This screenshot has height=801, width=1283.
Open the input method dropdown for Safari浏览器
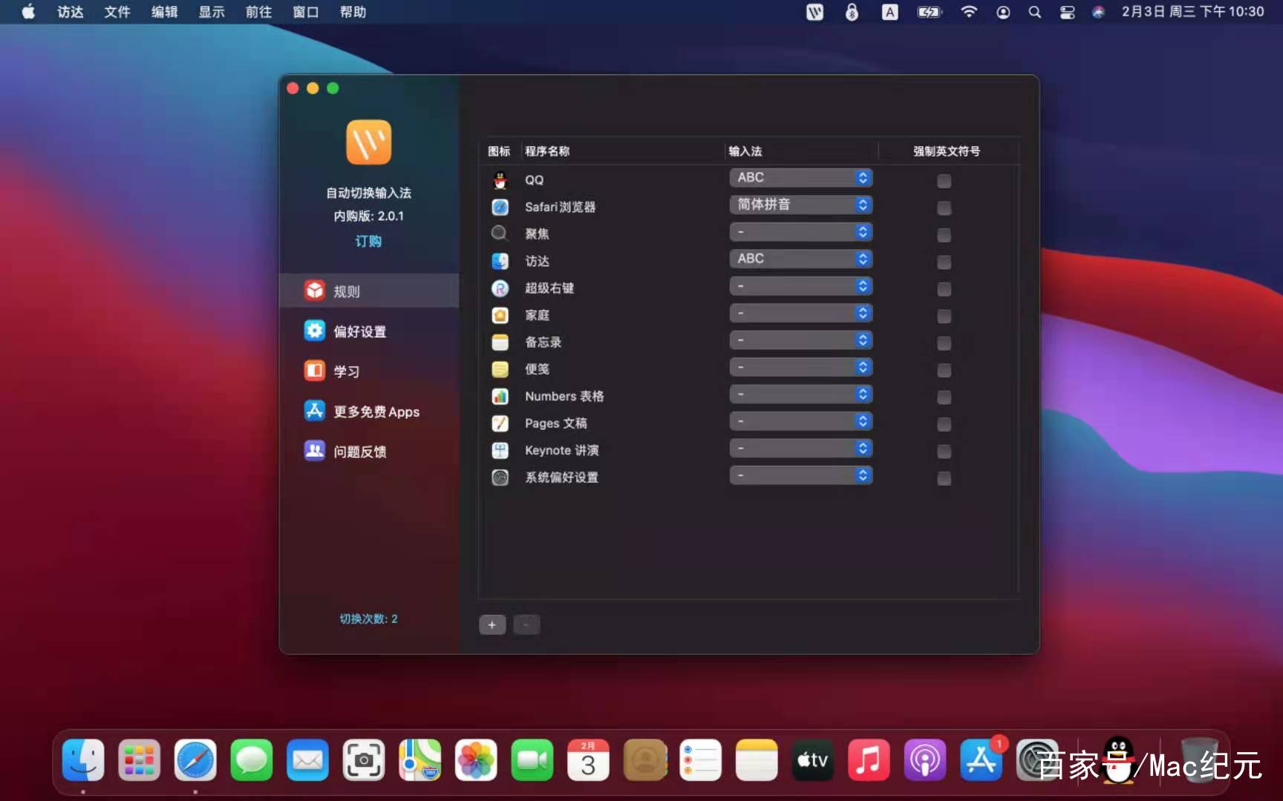pyautogui.click(x=800, y=205)
